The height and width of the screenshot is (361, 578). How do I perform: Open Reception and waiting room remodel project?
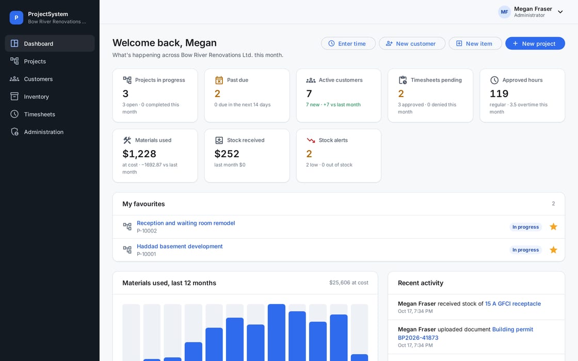(x=186, y=223)
